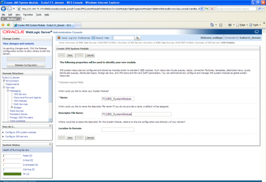This screenshot has width=266, height=182.
Task: Click the Location In Domain field
Action: (118, 130)
